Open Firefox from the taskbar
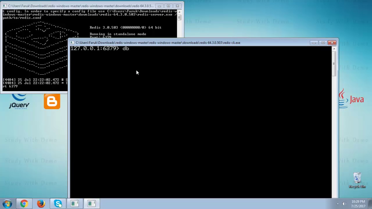Viewport: 372px width, 209px height. pyautogui.click(x=41, y=203)
